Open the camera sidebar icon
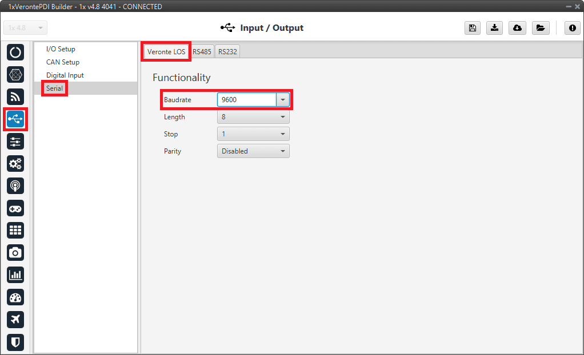 click(15, 252)
